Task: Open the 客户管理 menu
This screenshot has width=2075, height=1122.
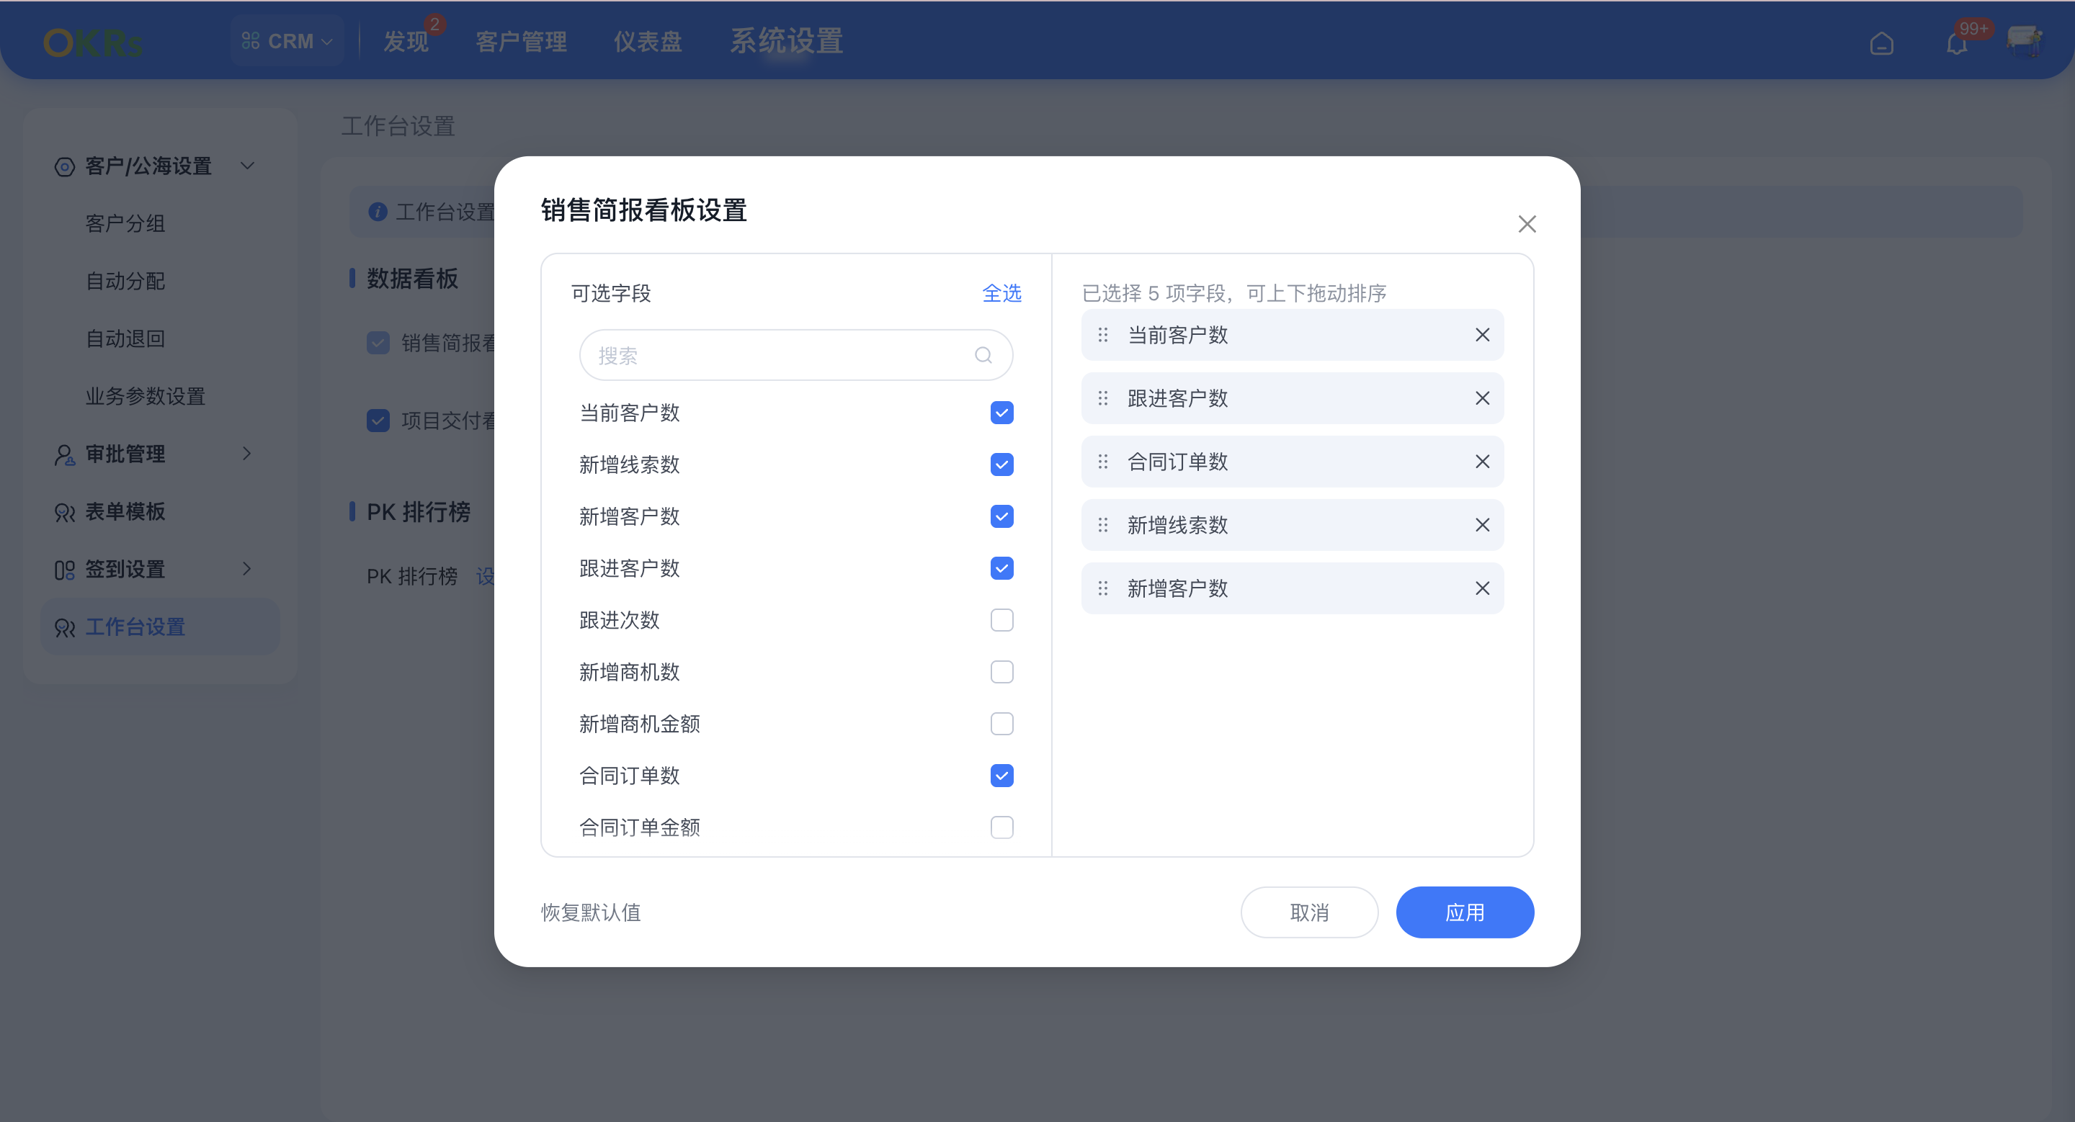Action: [520, 42]
